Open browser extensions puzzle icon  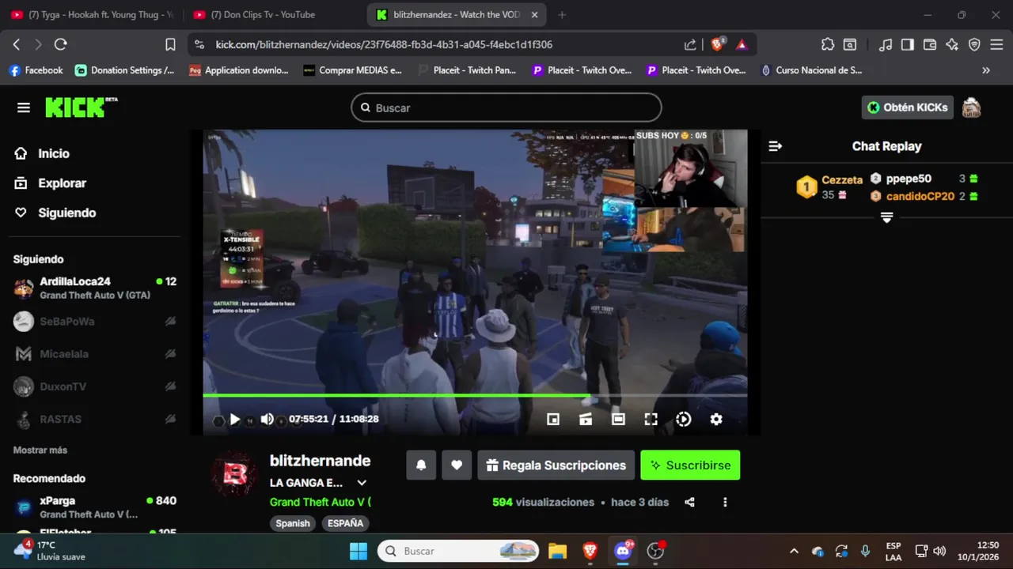828,45
